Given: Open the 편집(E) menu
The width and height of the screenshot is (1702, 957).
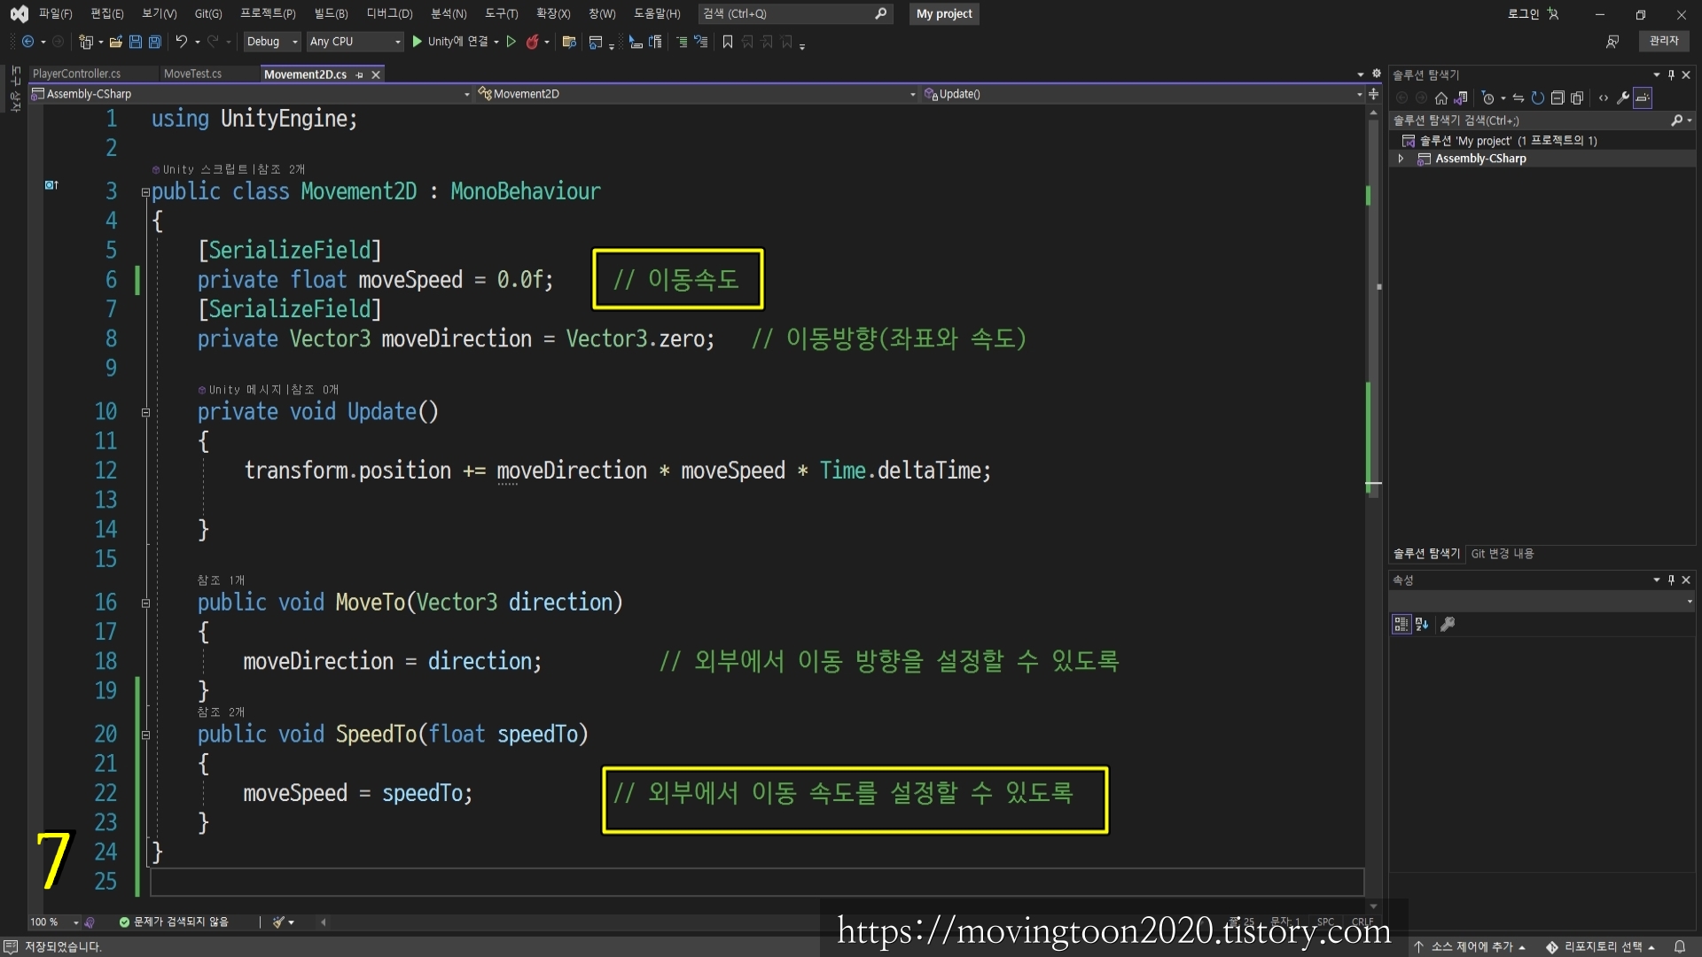Looking at the screenshot, I should coord(106,14).
